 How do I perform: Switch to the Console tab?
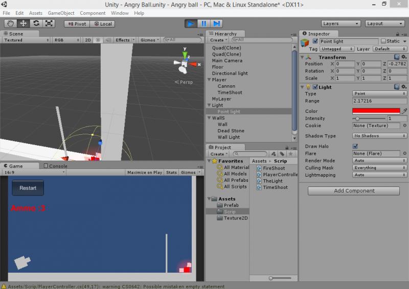pyautogui.click(x=55, y=166)
